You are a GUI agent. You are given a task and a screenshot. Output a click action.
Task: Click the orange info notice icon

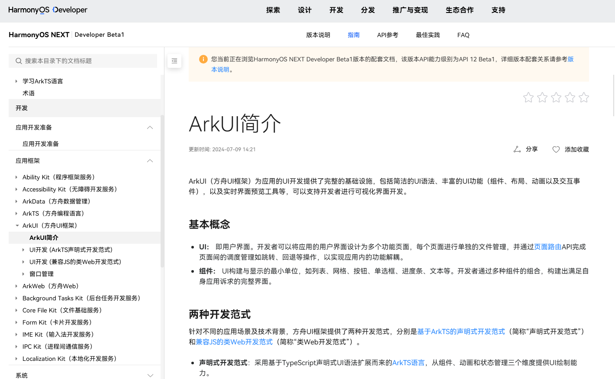[x=203, y=59]
